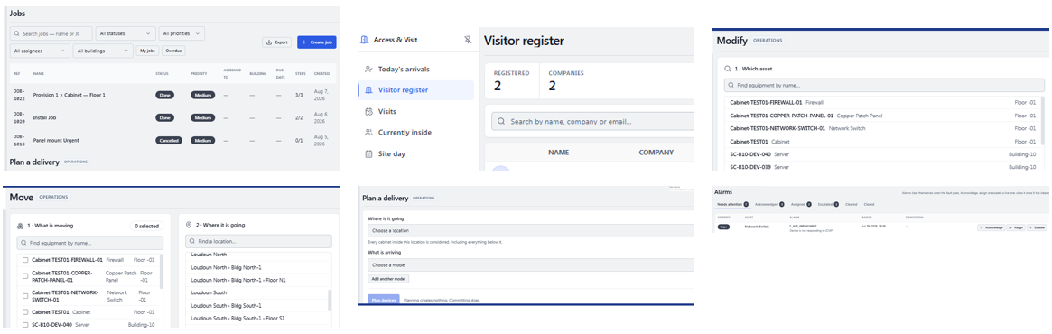This screenshot has width=1052, height=334.
Task: Click Add another model button
Action: point(388,278)
